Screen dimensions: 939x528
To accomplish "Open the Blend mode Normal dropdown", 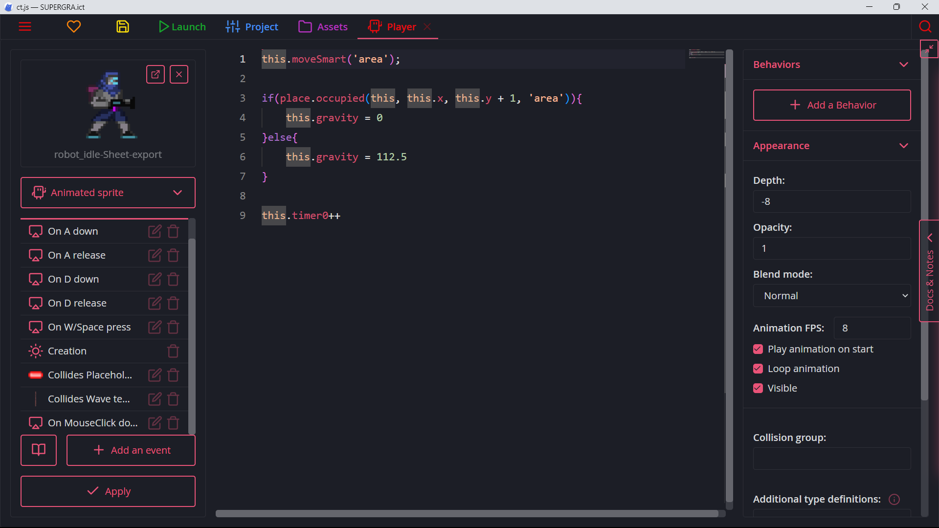I will tap(832, 296).
